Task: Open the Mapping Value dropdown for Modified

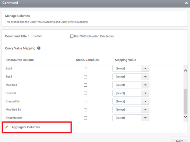Action: (x=131, y=85)
